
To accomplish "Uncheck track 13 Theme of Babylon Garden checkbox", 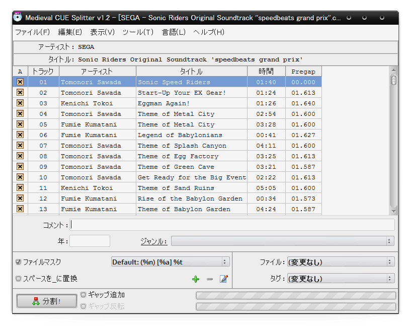I will [x=20, y=209].
